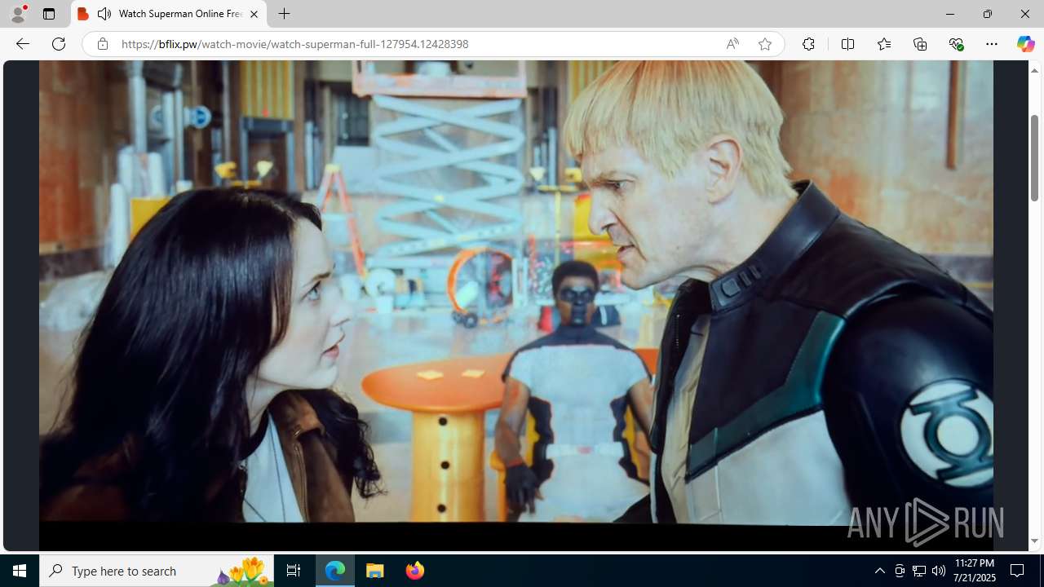This screenshot has height=587, width=1044.
Task: Go back to the previous page
Action: 22,44
